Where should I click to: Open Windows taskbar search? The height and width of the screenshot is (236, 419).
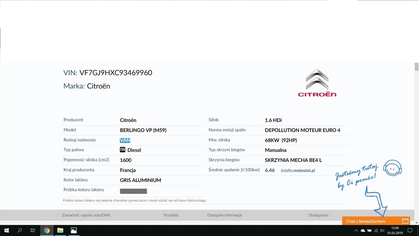(x=20, y=230)
